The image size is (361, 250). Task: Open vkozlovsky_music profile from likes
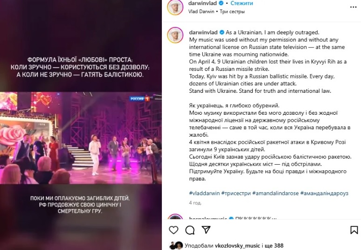tap(237, 246)
